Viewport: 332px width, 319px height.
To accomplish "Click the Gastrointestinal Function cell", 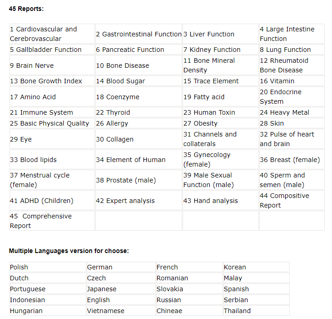I will tap(139, 34).
